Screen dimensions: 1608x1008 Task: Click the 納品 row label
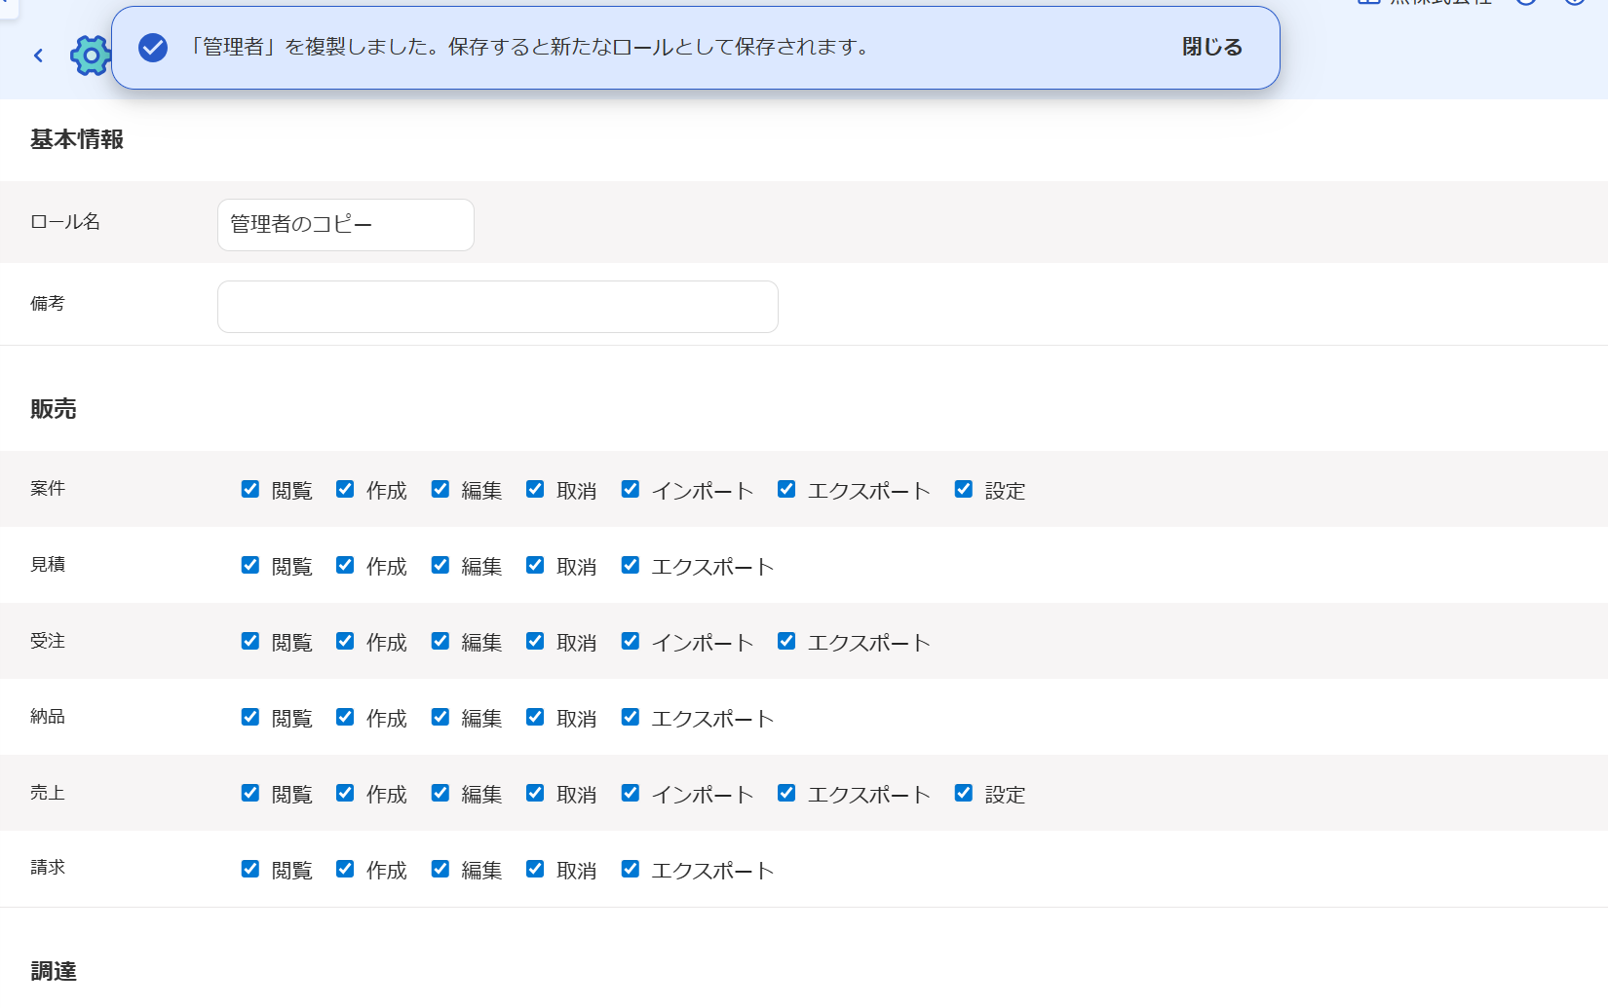coord(48,716)
